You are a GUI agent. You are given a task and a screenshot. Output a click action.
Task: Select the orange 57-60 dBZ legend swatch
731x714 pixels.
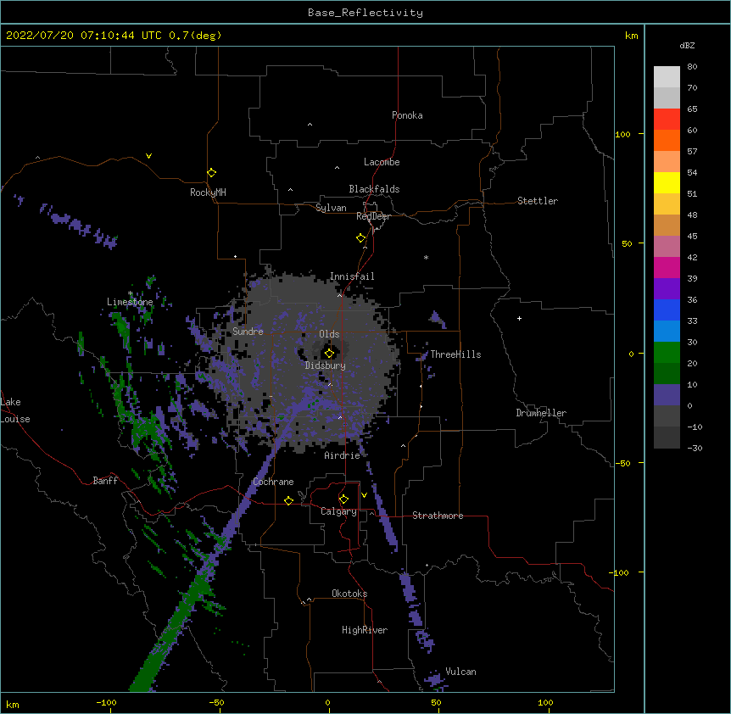coord(667,140)
